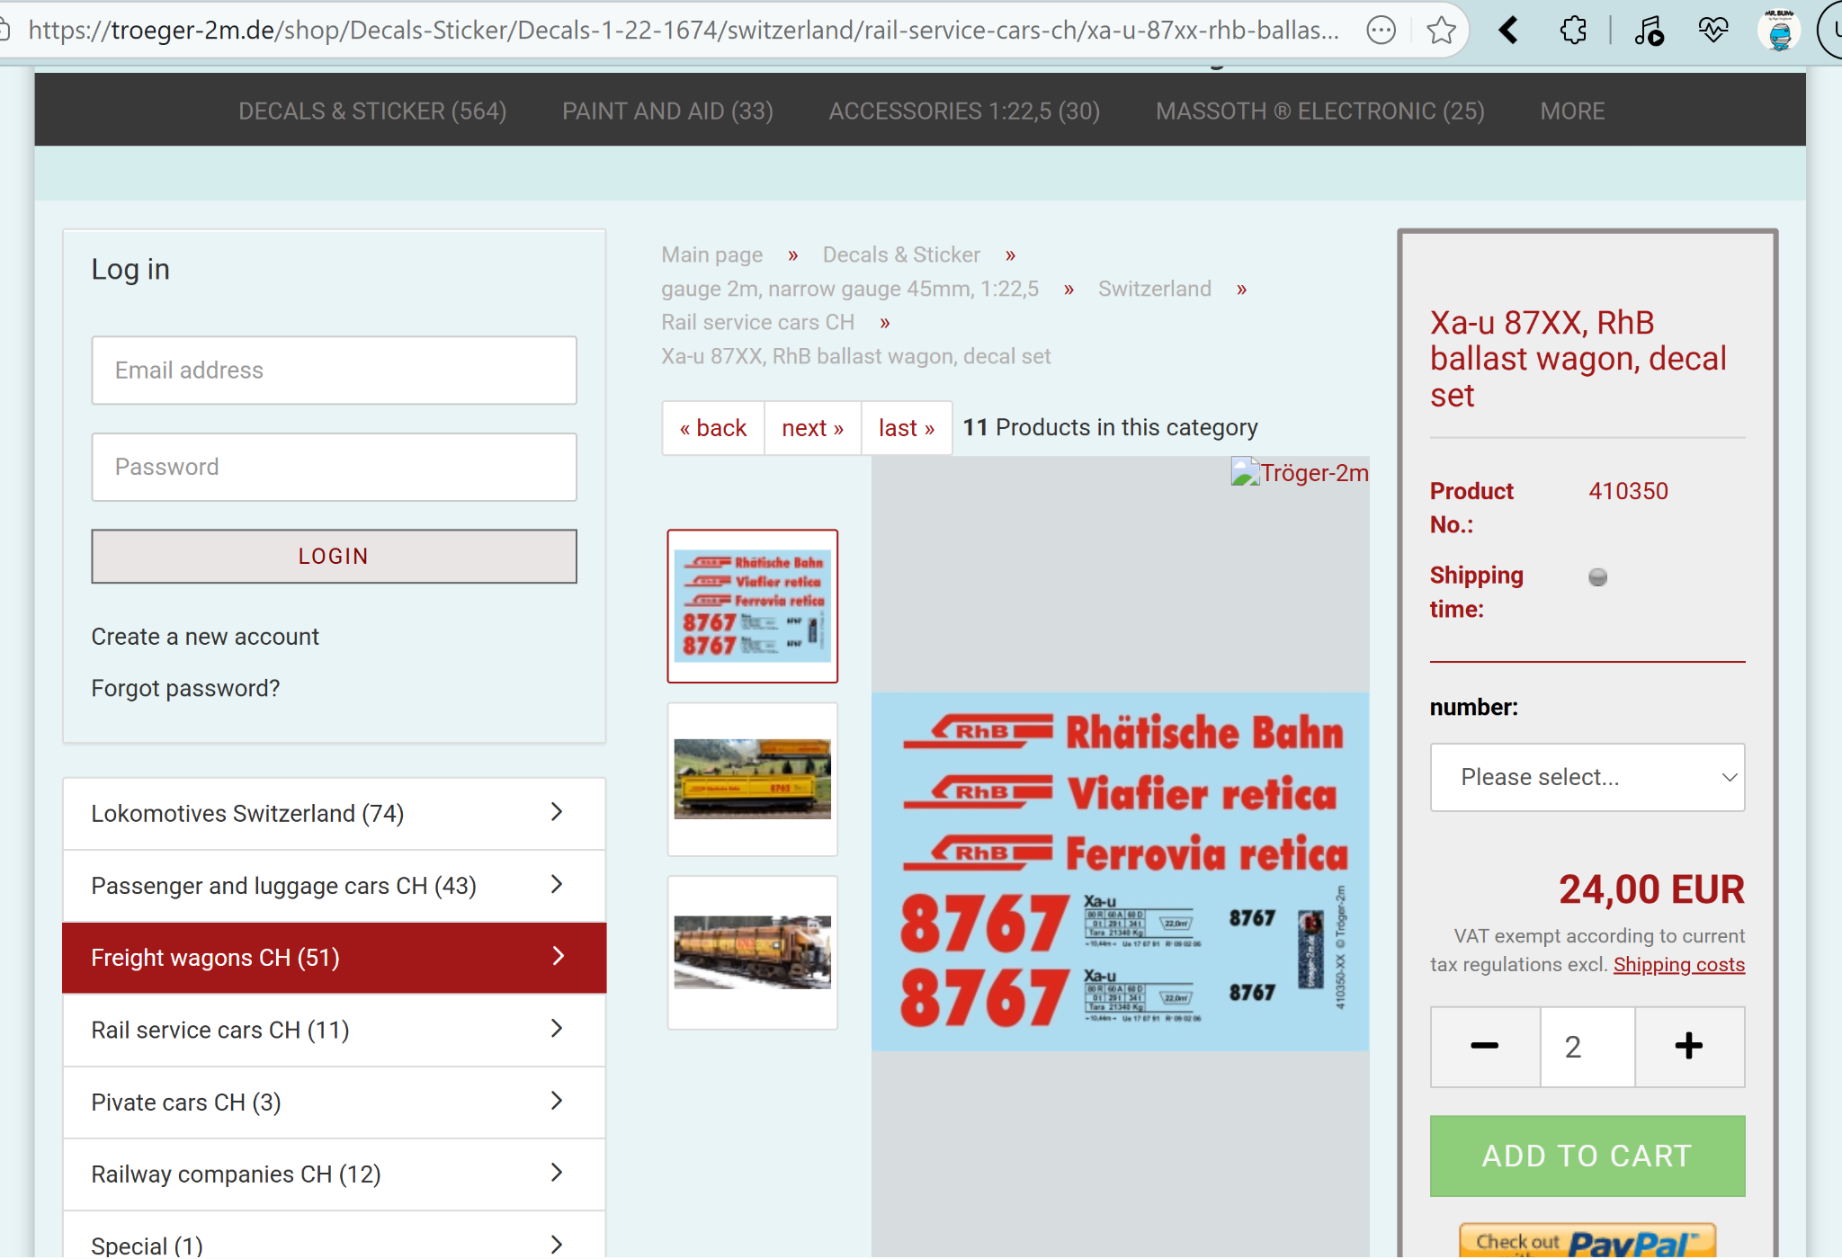Open the extensions puzzle-piece icon

1573,31
